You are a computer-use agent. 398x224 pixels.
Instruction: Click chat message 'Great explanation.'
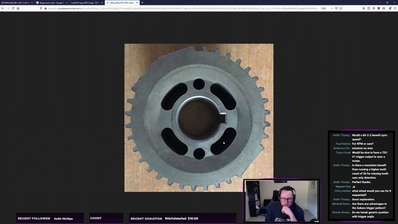click(363, 199)
